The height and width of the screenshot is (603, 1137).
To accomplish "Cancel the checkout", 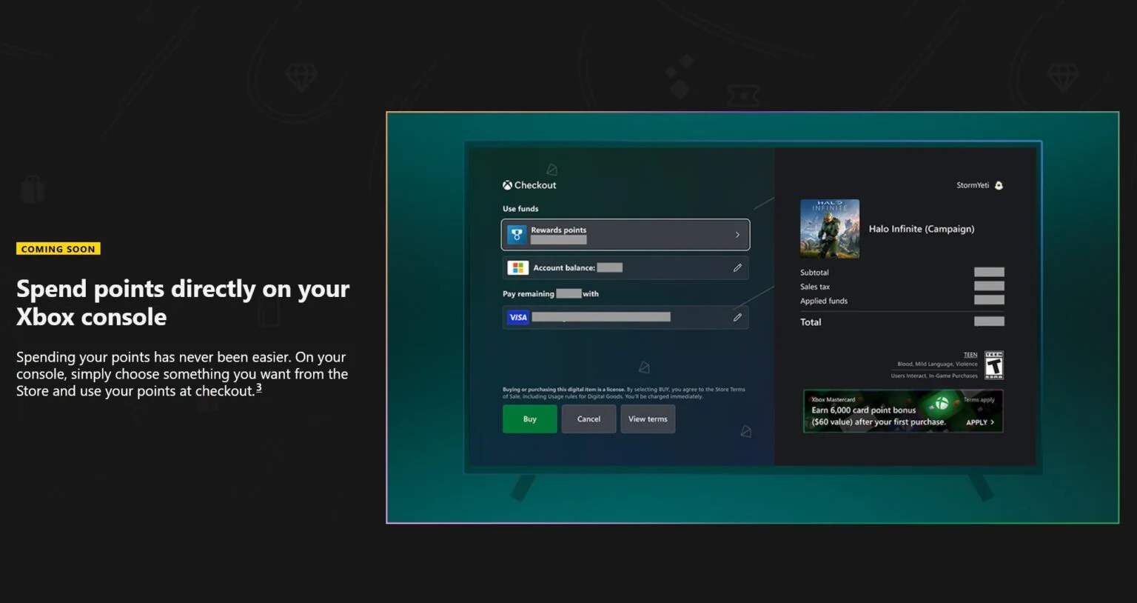I will pos(589,419).
